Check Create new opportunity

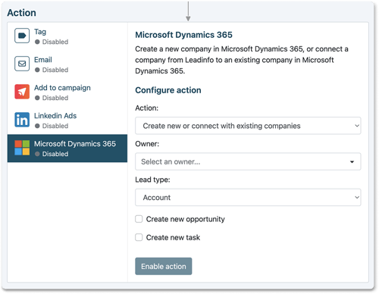[139, 219]
